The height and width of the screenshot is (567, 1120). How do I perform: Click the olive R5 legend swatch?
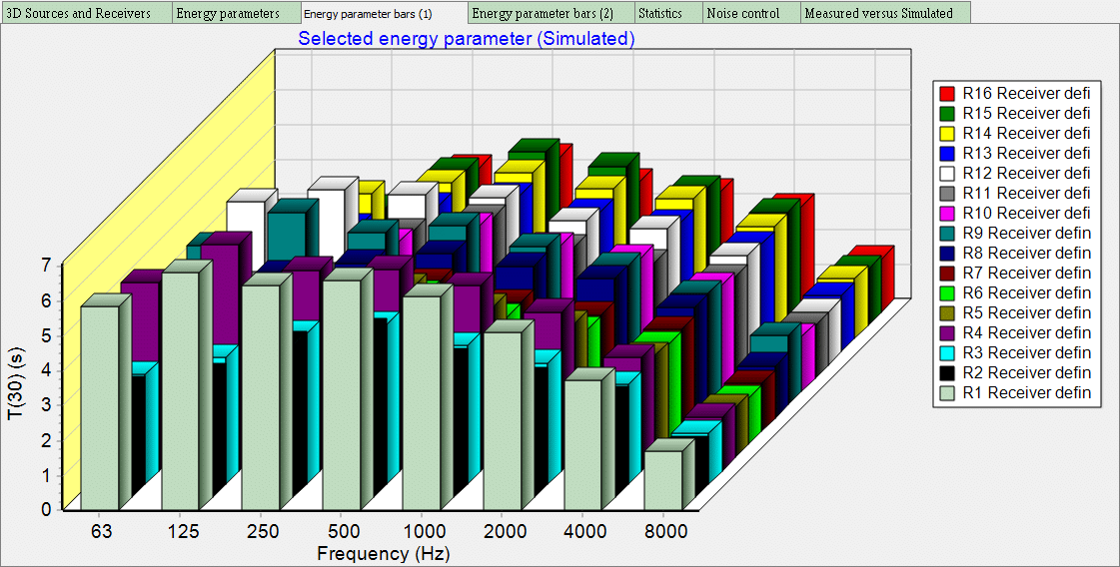[x=947, y=312]
